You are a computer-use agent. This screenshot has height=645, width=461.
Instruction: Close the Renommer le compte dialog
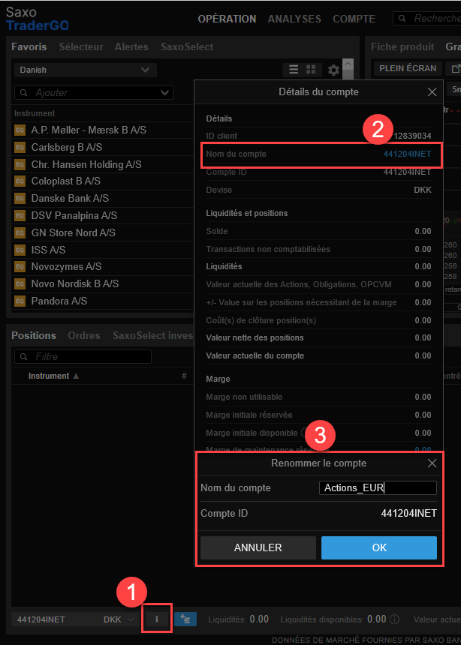point(432,463)
